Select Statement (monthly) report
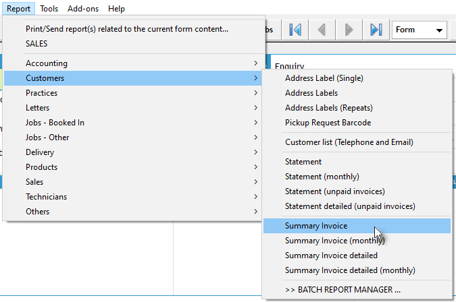This screenshot has width=456, height=302. point(322,177)
